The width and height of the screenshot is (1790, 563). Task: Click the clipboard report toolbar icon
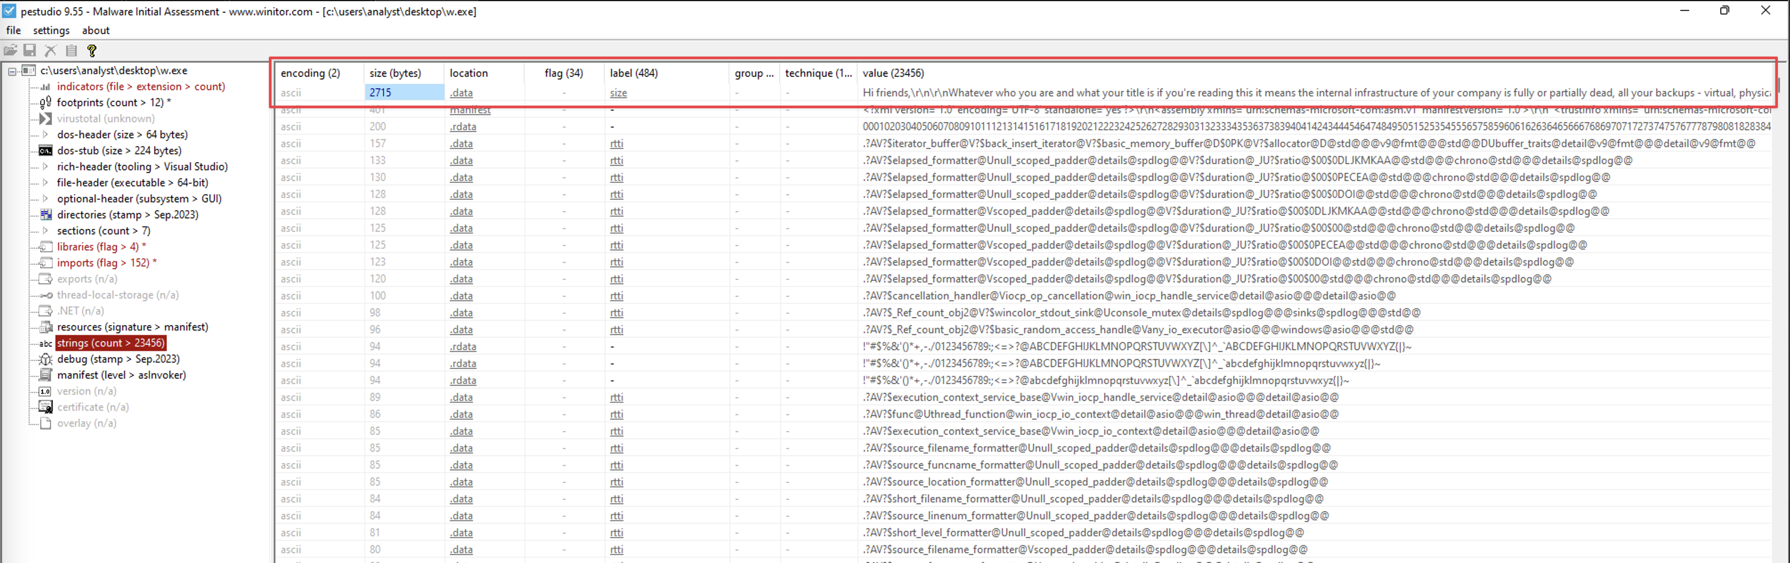tap(71, 50)
